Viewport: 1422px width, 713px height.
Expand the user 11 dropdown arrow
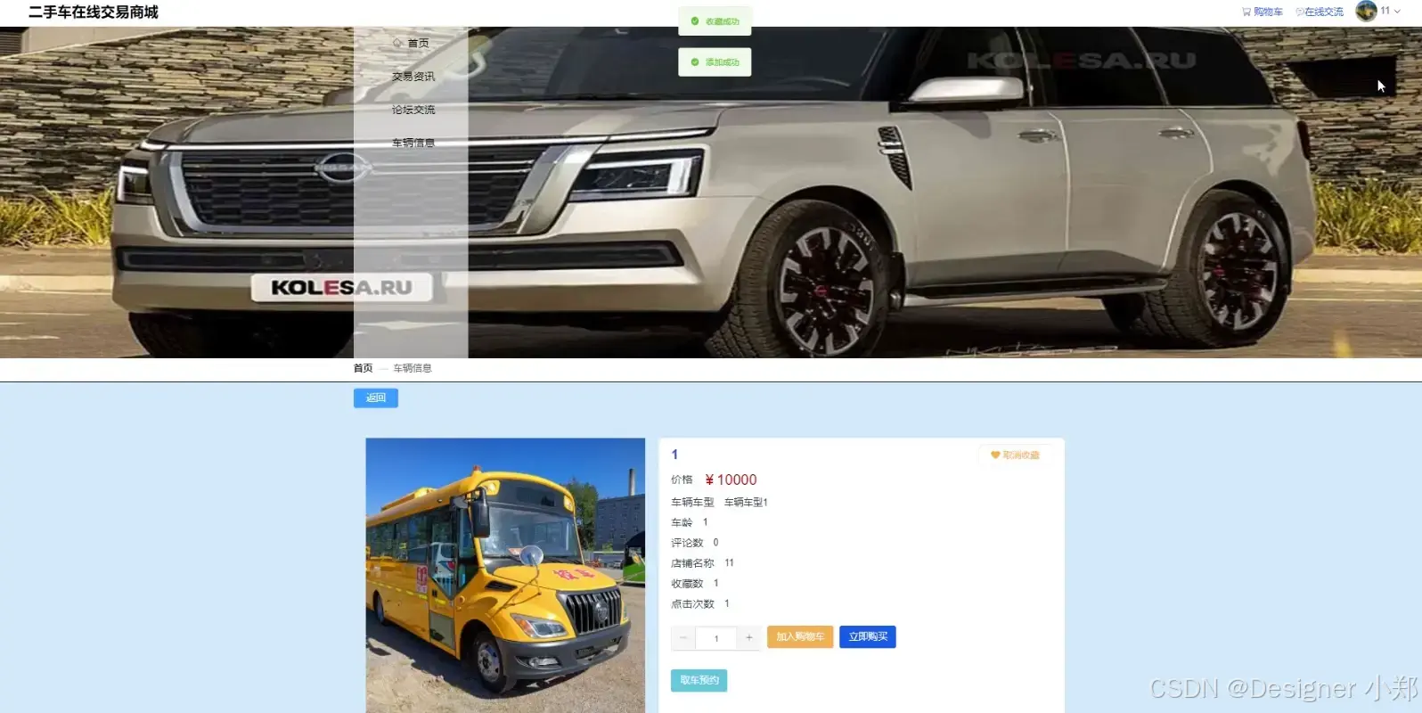[x=1397, y=11]
